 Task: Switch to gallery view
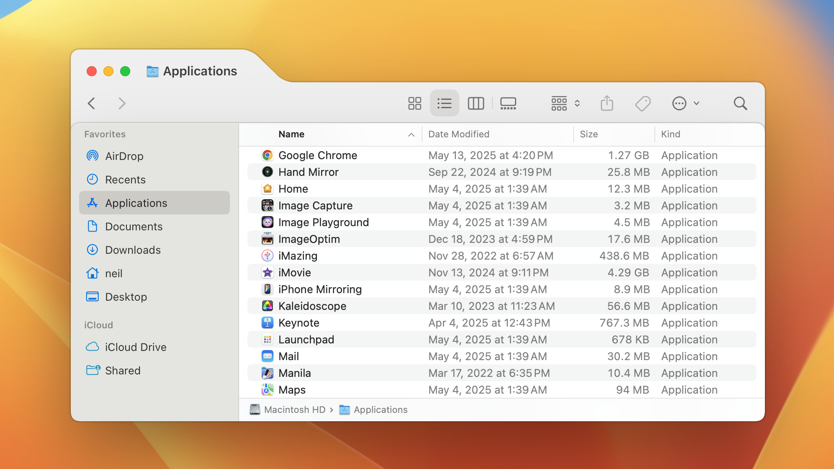coord(508,103)
